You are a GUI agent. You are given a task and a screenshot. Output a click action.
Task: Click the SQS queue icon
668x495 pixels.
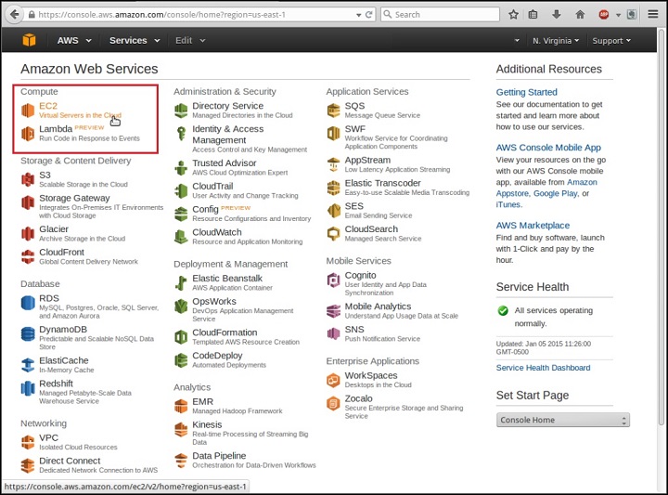pos(334,111)
